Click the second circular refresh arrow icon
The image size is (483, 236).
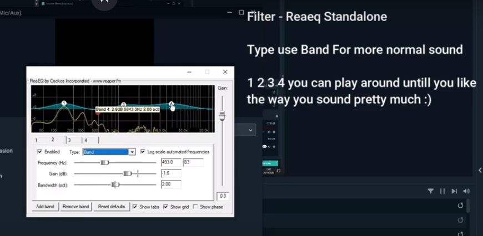460,220
